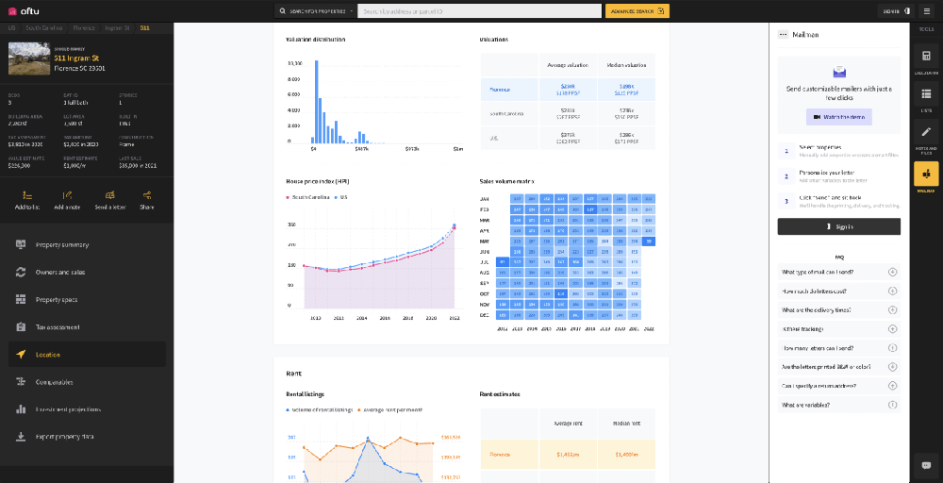Screen dimensions: 943x483
Task: Click the oftu logo
Action: pyautogui.click(x=23, y=10)
